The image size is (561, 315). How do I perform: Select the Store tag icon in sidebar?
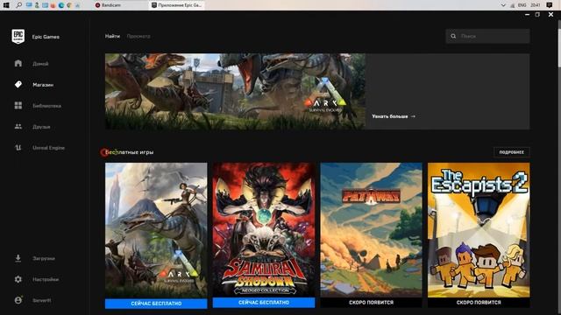[x=18, y=85]
